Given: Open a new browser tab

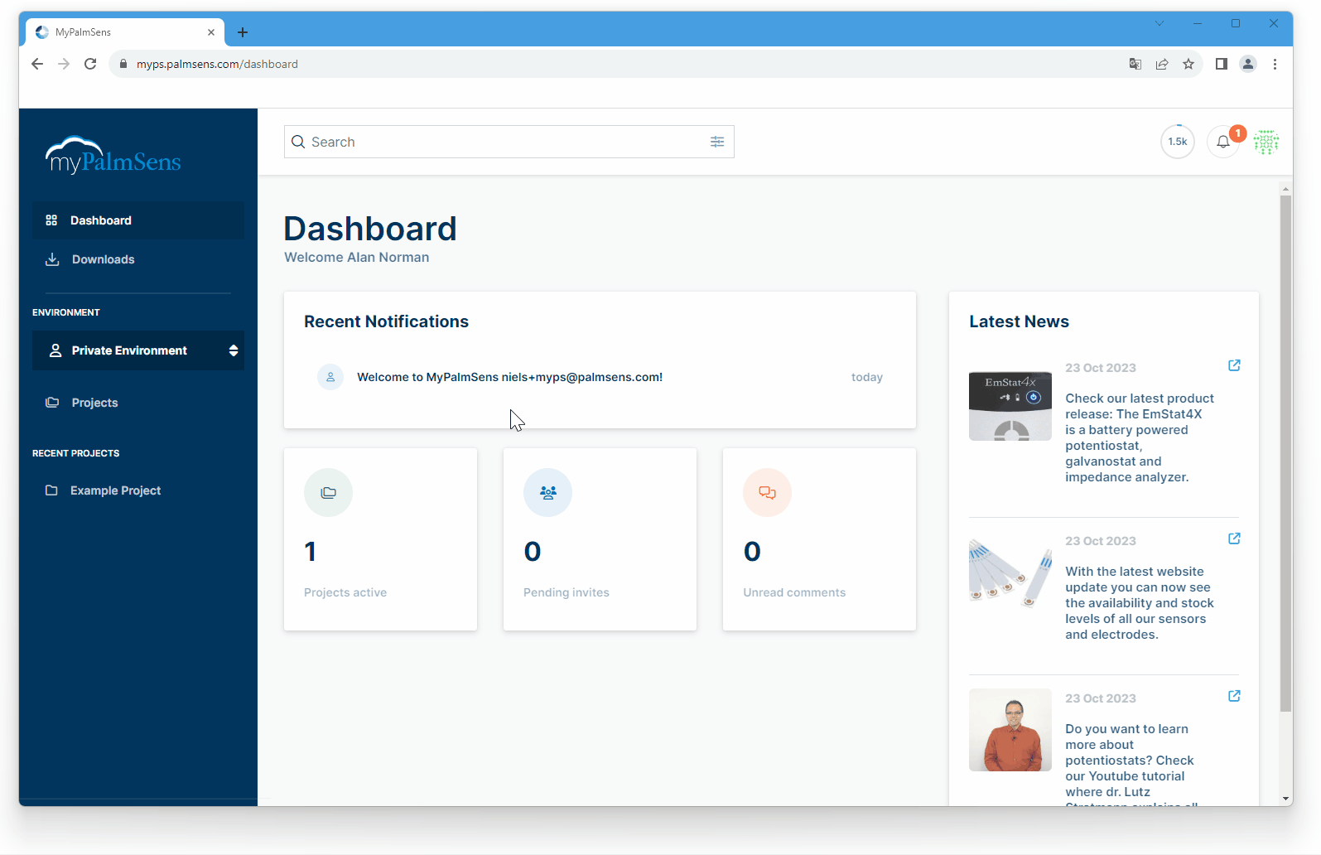Looking at the screenshot, I should [x=243, y=32].
